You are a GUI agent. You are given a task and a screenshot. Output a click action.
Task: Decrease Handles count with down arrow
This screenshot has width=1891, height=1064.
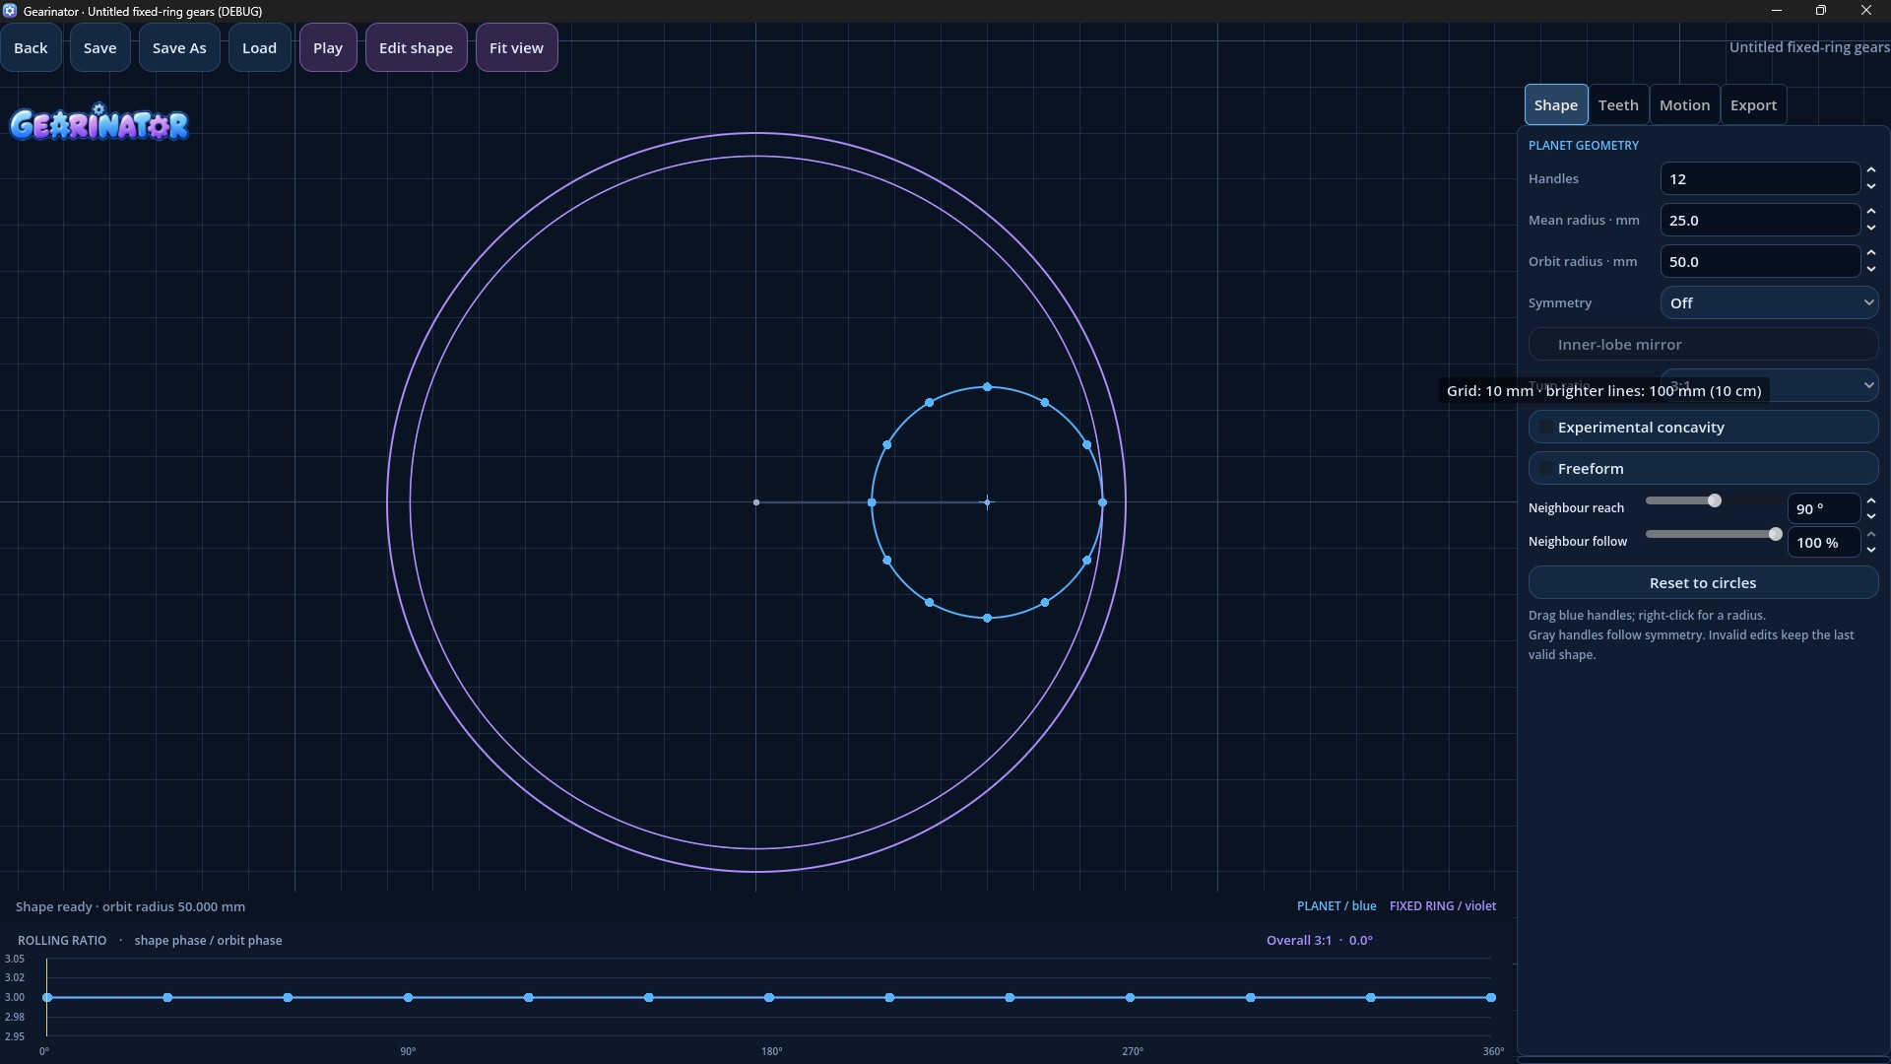click(x=1870, y=187)
